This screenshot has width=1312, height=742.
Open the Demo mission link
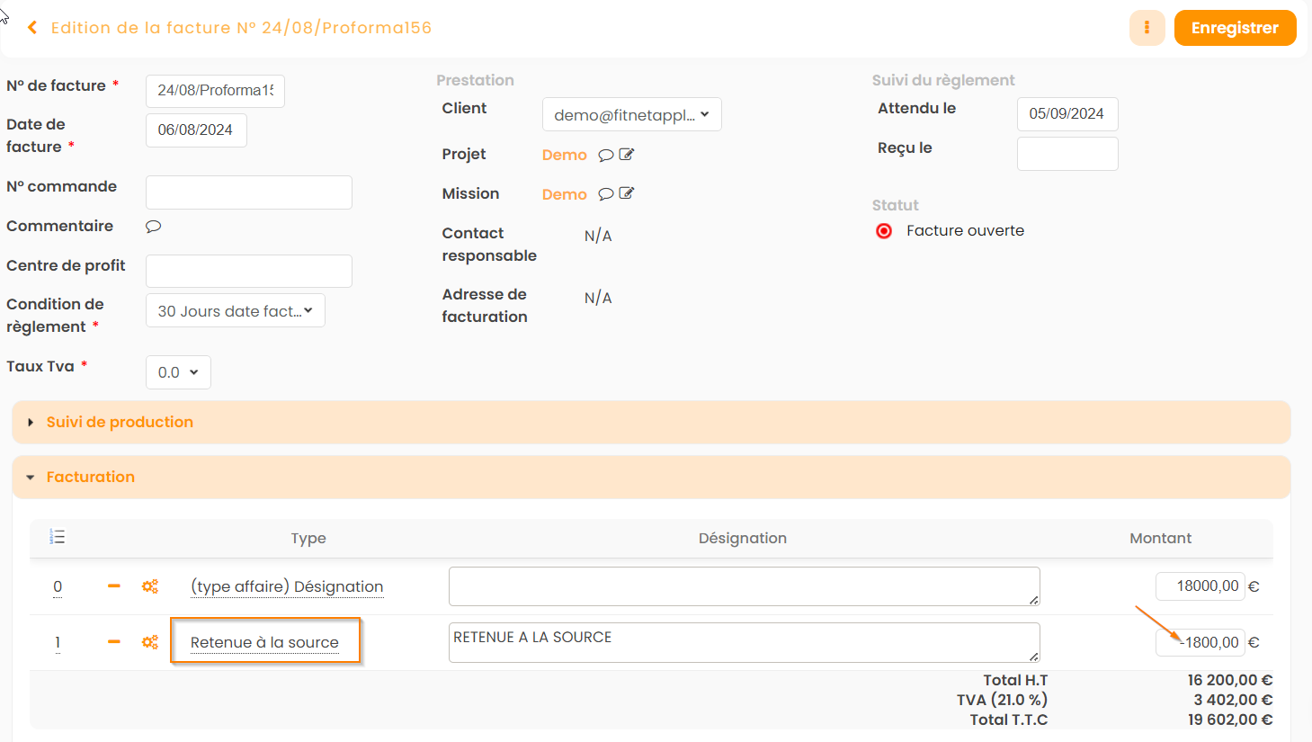[564, 194]
